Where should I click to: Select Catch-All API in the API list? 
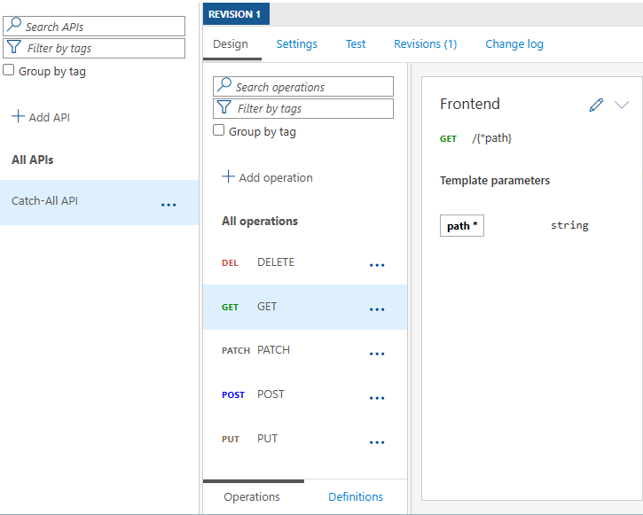pos(99,202)
